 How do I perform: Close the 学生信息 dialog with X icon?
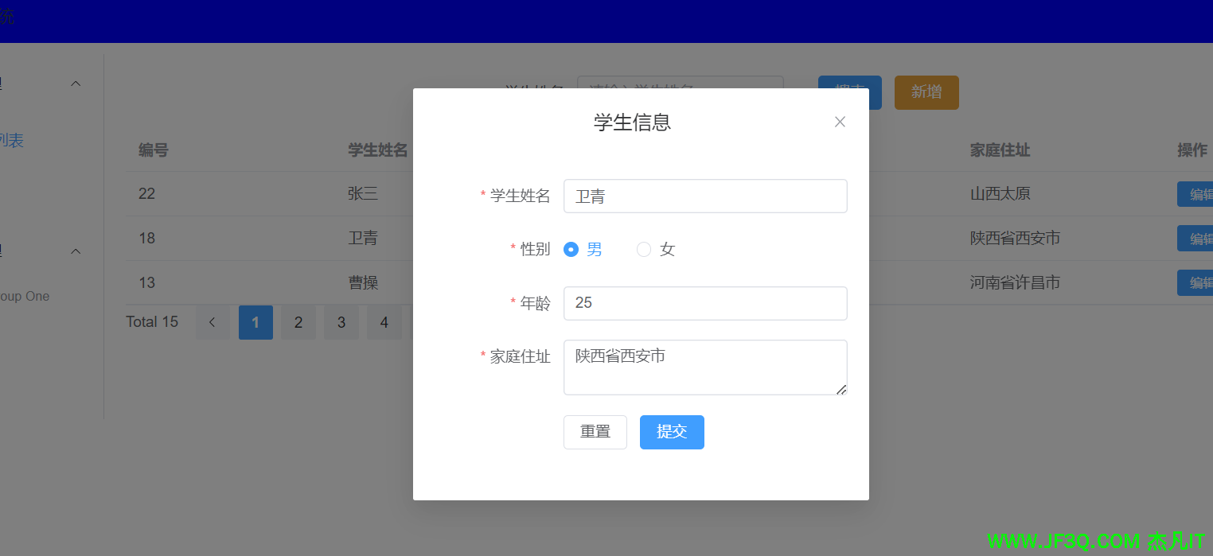[840, 122]
